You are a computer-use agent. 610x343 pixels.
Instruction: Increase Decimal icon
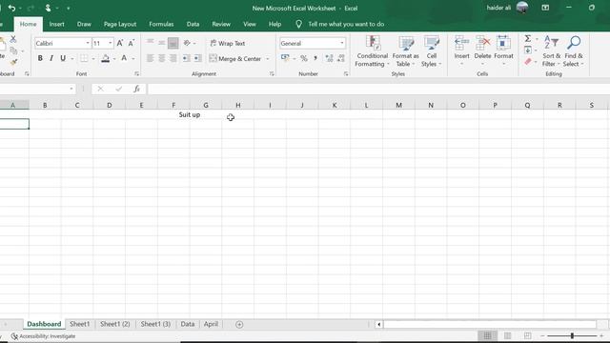point(329,58)
